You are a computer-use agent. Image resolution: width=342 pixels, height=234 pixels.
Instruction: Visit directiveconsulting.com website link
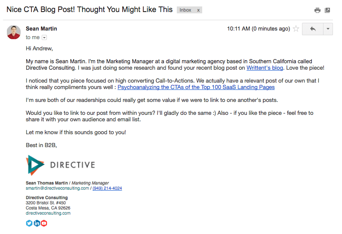click(x=48, y=213)
